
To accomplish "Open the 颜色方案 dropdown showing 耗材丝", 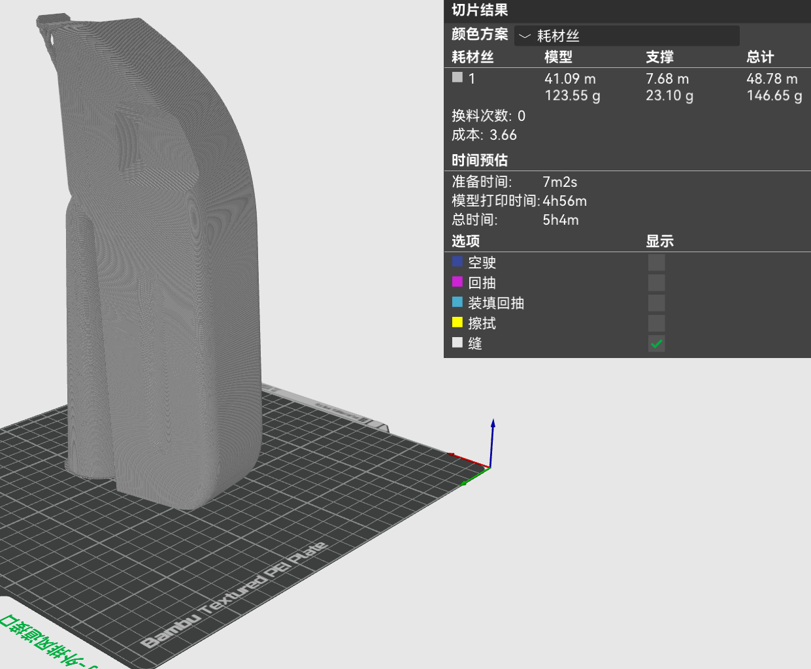I will (627, 35).
